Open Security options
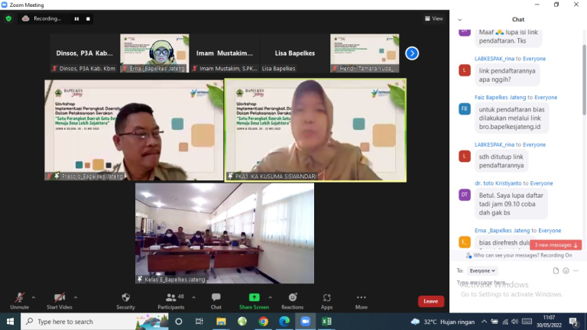The image size is (587, 330). (x=125, y=301)
